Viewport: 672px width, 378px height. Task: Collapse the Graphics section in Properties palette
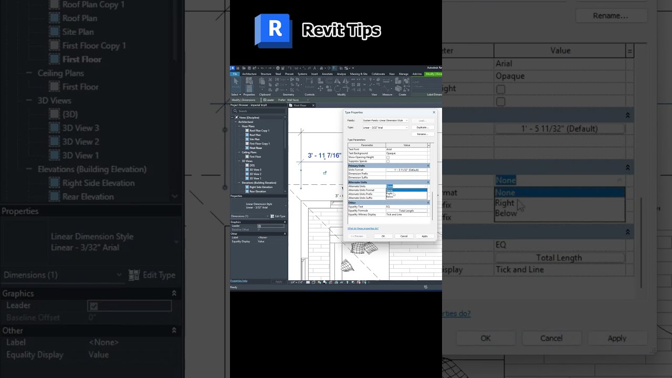285,222
